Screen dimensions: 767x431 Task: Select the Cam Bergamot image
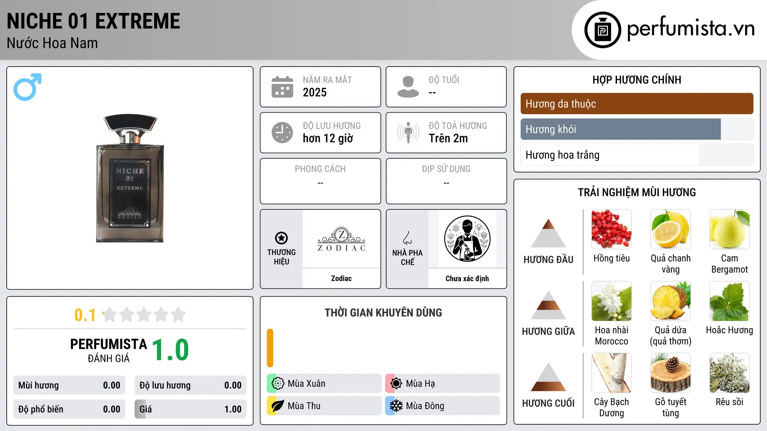[730, 229]
